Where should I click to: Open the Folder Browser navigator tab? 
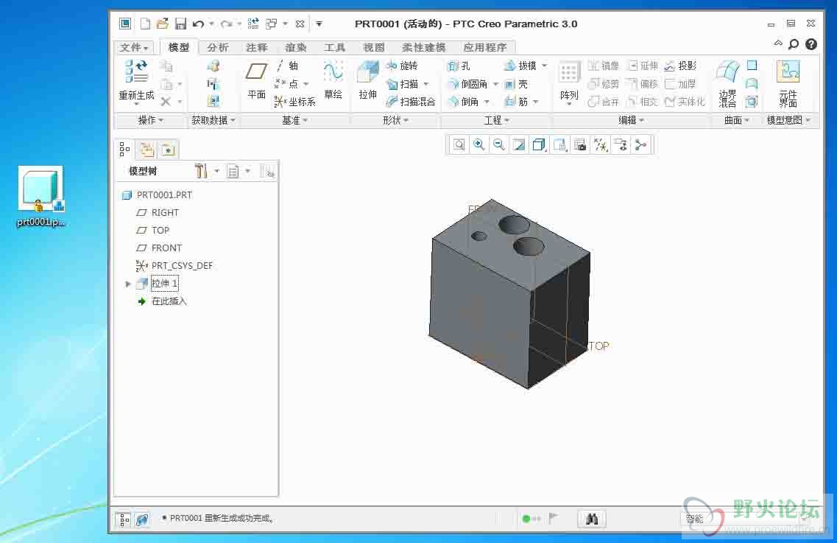point(146,150)
